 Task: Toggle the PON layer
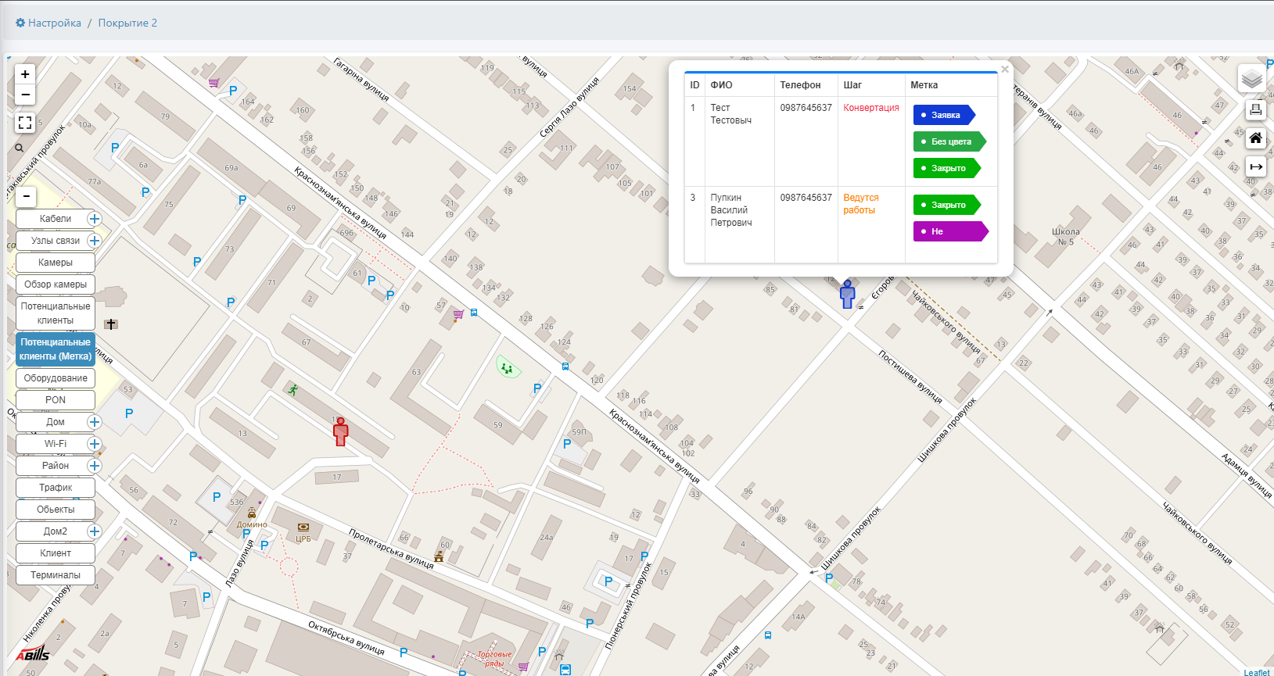click(x=56, y=400)
